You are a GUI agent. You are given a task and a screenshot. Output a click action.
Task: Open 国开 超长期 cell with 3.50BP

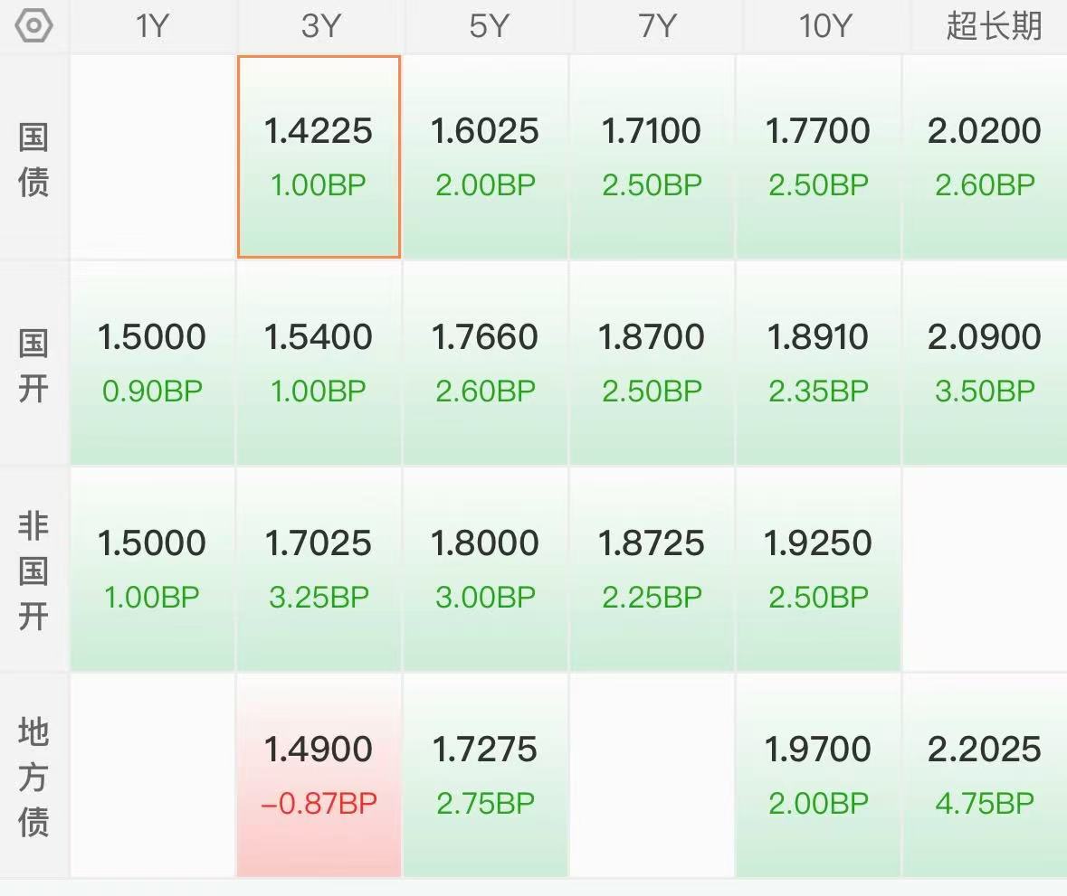[985, 363]
